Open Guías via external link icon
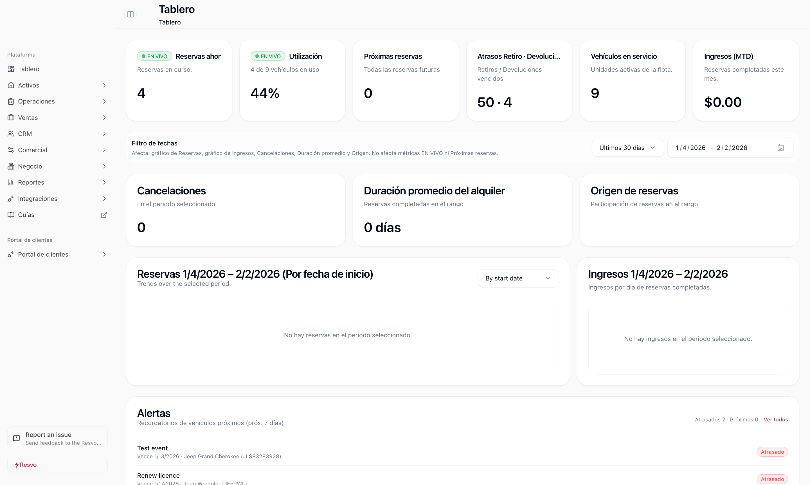The image size is (810, 485). pos(104,215)
